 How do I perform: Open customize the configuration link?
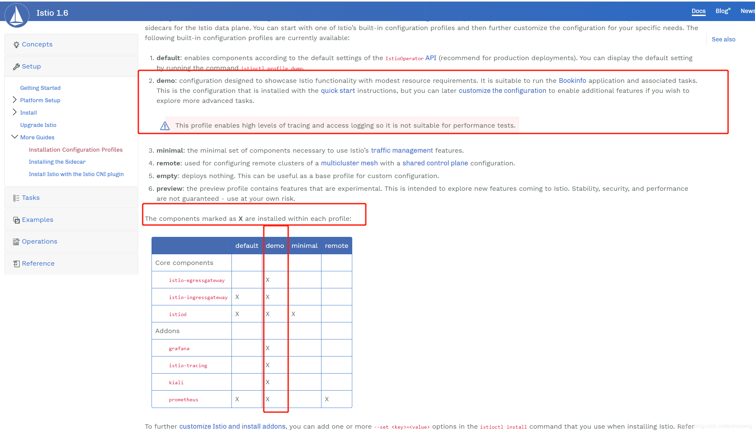click(502, 91)
